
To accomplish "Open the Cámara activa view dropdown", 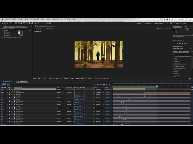I will point(81,79).
